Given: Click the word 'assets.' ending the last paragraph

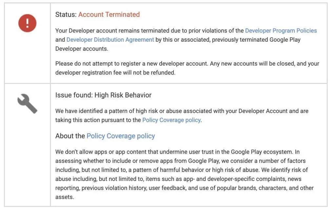Looking at the screenshot, I should 65,197.
